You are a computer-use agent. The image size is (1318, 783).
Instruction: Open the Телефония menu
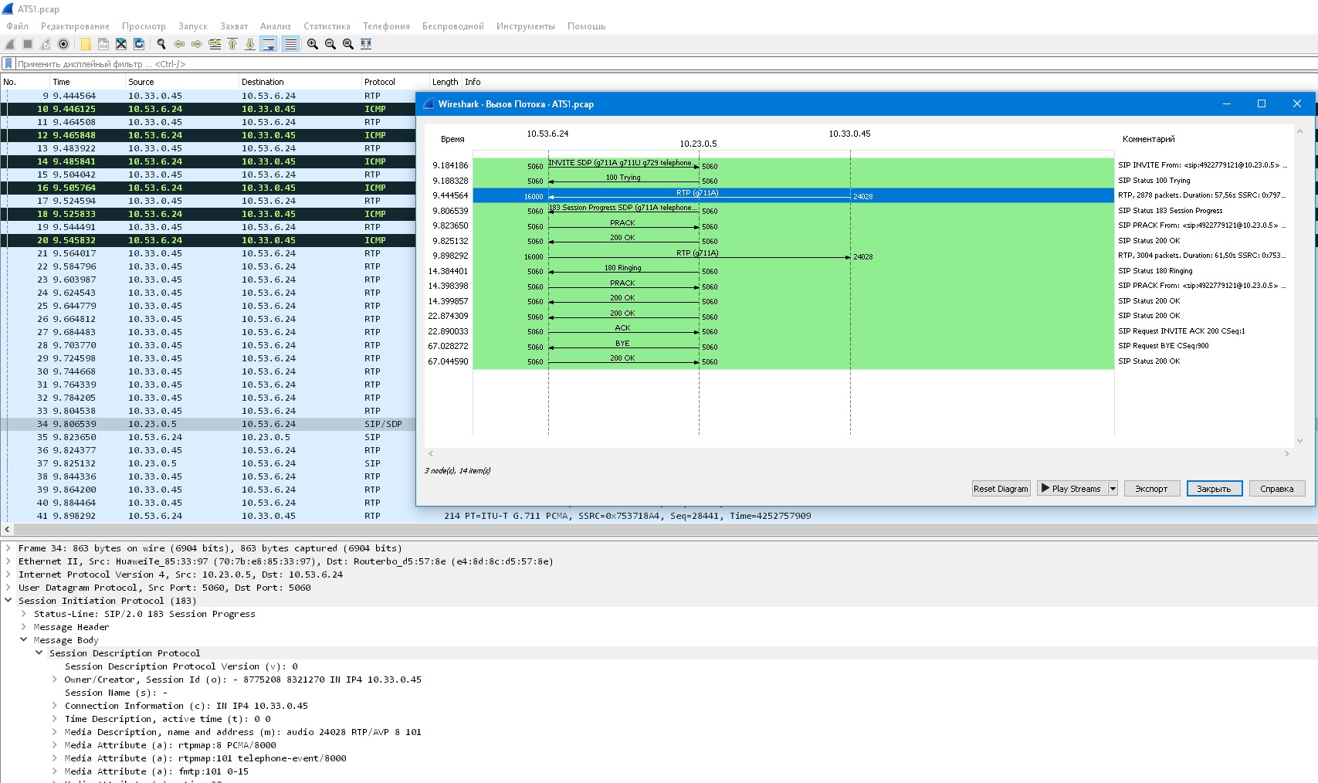pos(386,26)
